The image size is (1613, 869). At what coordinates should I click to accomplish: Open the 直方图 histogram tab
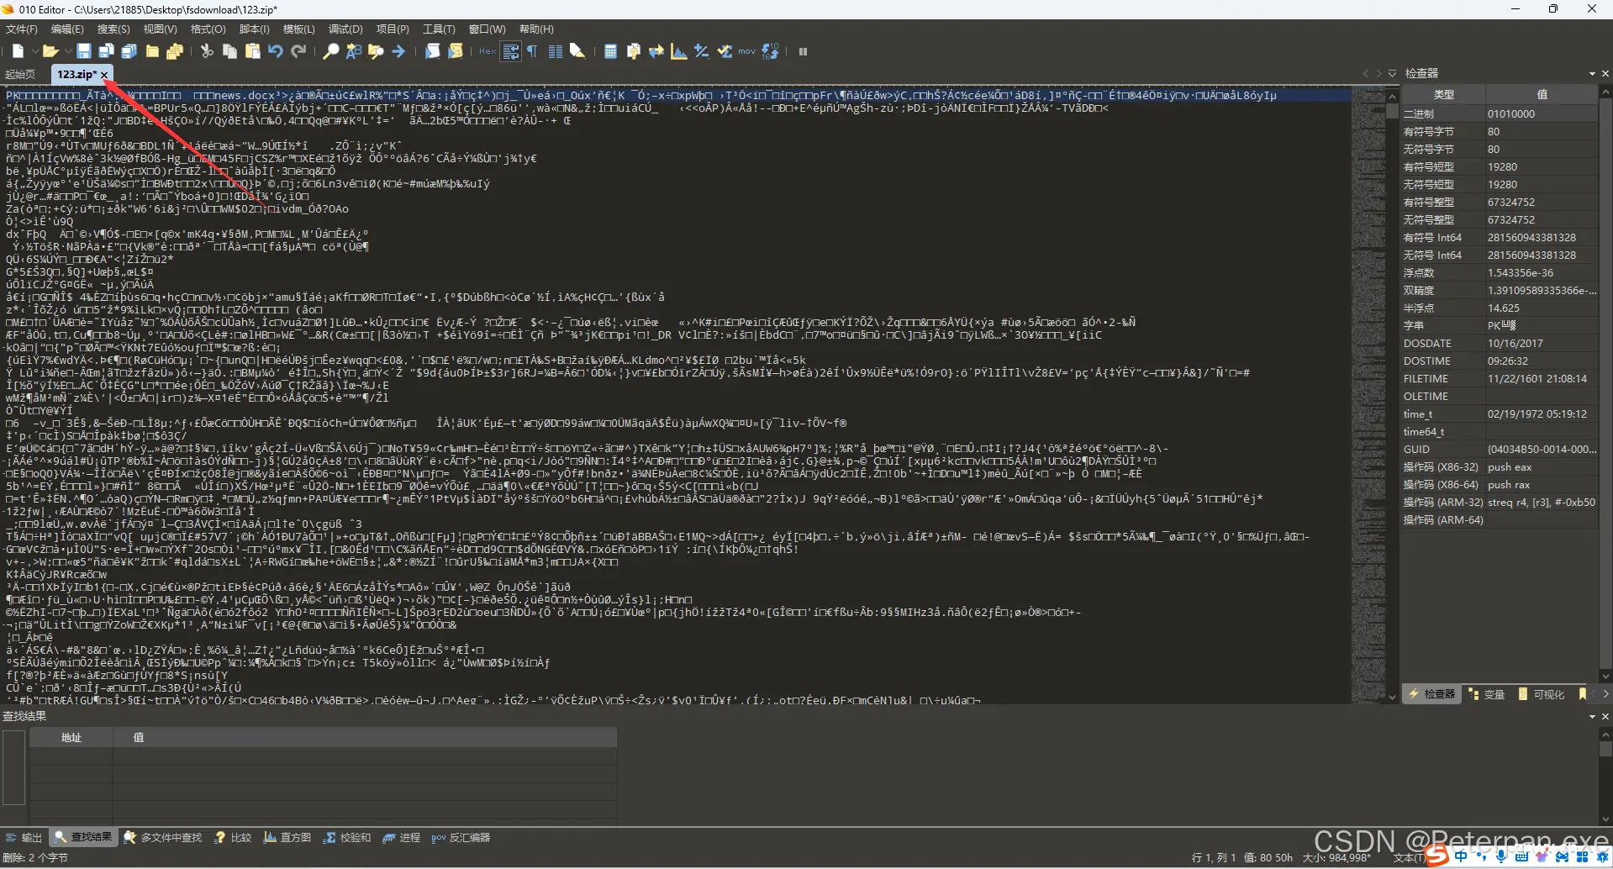coord(287,838)
